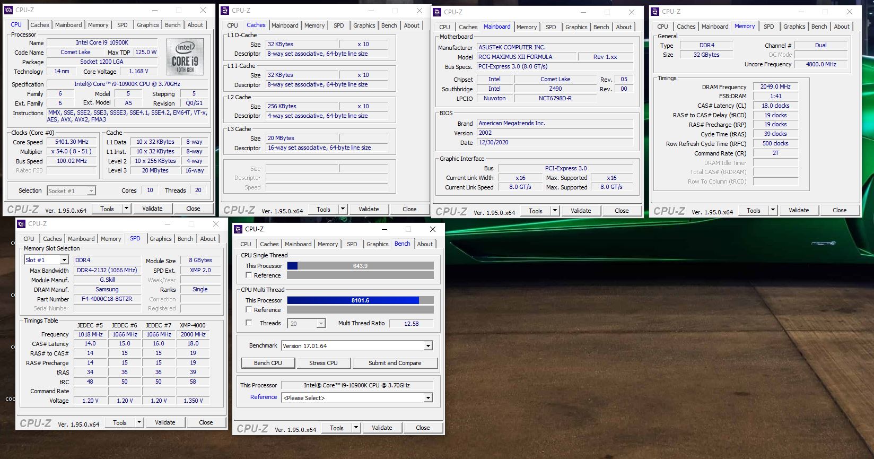The height and width of the screenshot is (459, 874).
Task: Click the CPU-Z app icon in Mainboard window title bar
Action: 437,12
